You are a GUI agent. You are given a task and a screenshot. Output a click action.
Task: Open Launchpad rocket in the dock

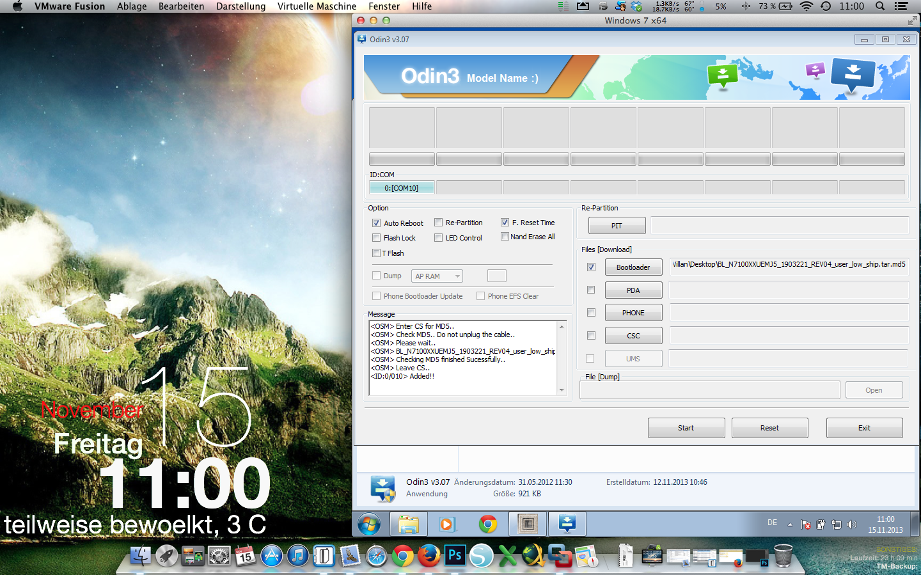(x=167, y=556)
